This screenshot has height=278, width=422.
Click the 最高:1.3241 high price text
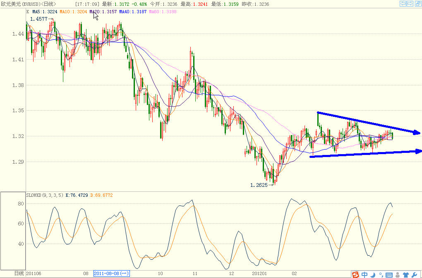(194, 4)
